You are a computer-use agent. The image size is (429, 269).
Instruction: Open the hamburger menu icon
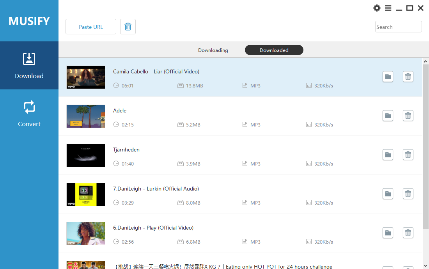pos(388,8)
